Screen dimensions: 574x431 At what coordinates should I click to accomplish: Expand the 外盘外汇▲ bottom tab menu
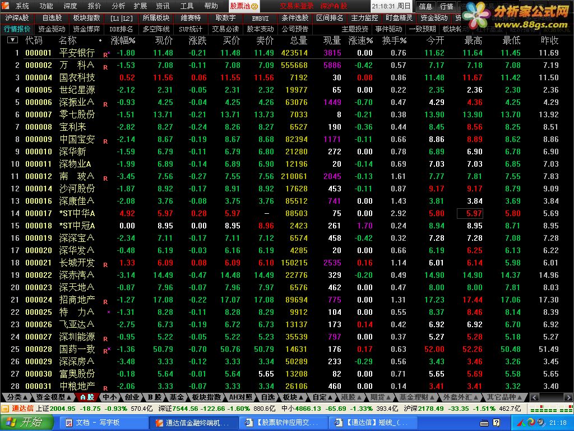461,397
